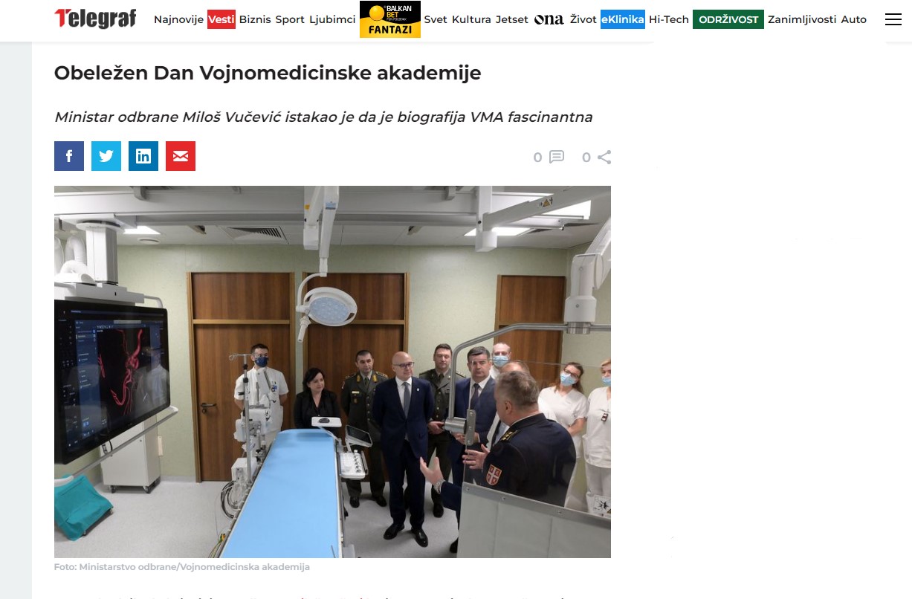
Task: Share article on Facebook
Action: 69,156
